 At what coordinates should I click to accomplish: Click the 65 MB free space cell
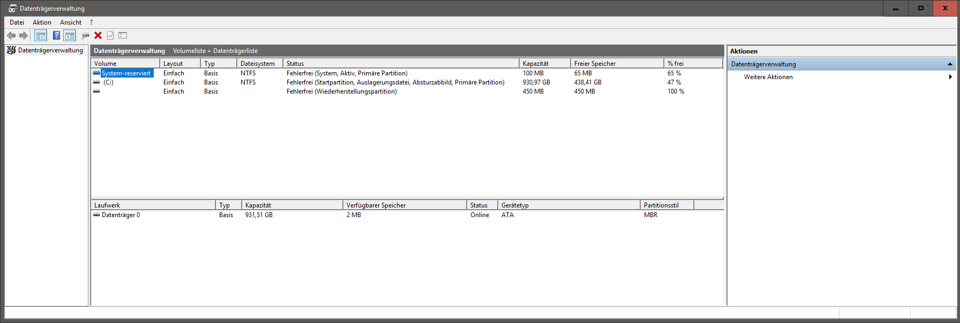tap(583, 73)
